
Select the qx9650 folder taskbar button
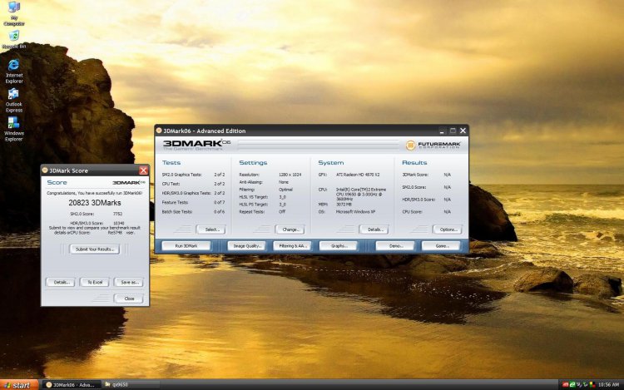click(x=131, y=385)
